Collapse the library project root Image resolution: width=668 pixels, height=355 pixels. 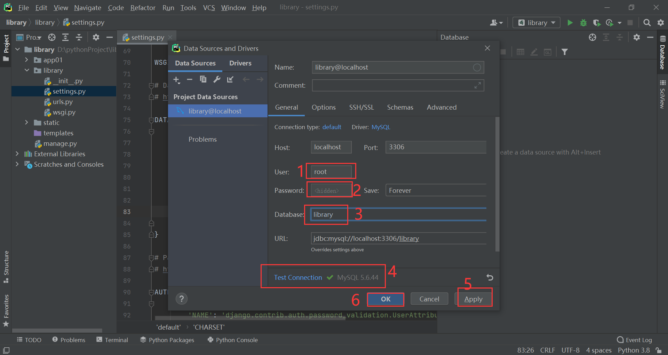(x=17, y=49)
